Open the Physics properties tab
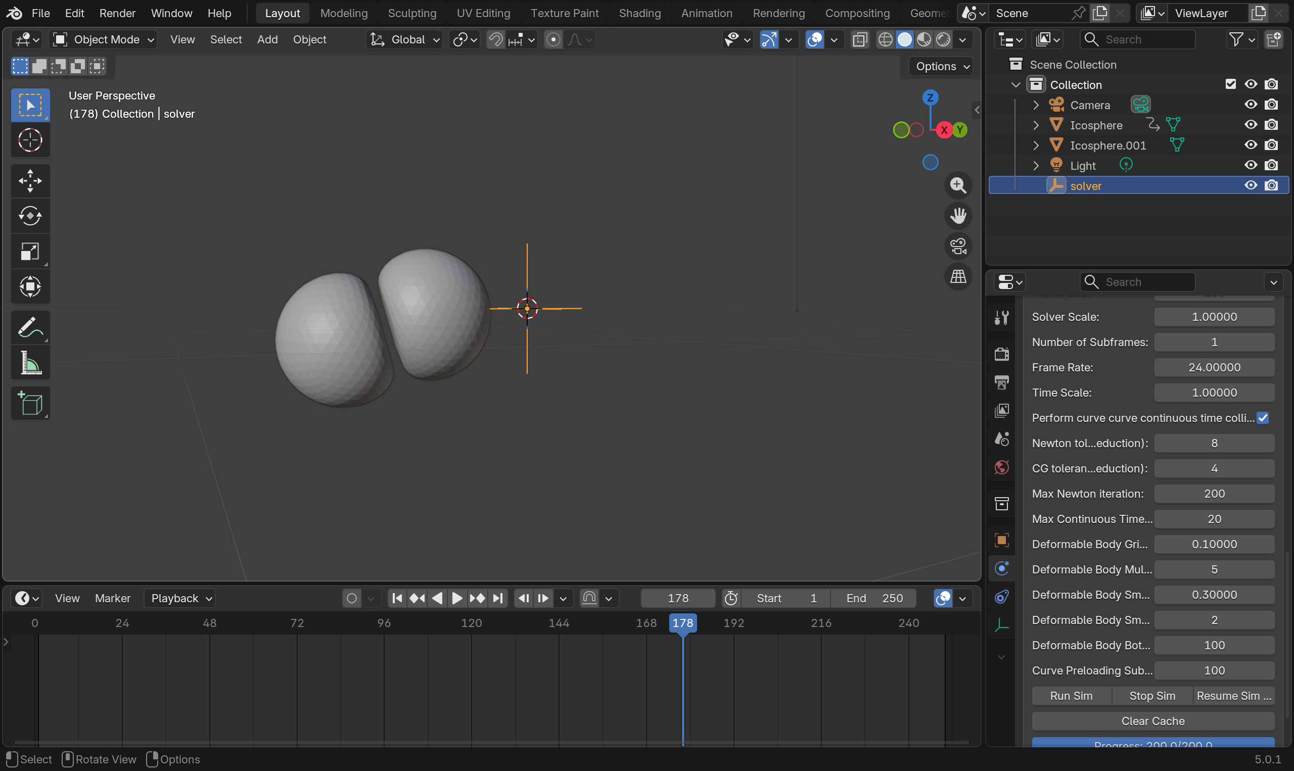 coord(1001,568)
